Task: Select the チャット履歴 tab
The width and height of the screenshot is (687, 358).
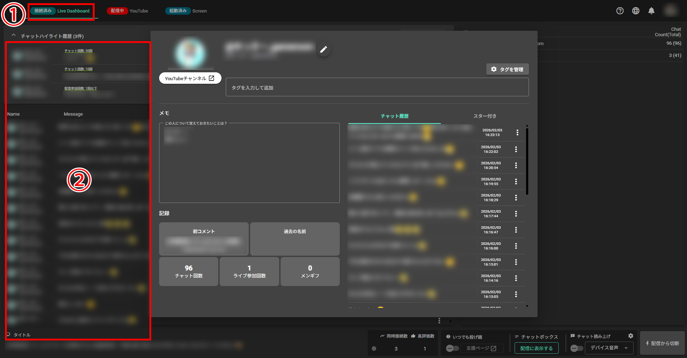Action: click(395, 116)
